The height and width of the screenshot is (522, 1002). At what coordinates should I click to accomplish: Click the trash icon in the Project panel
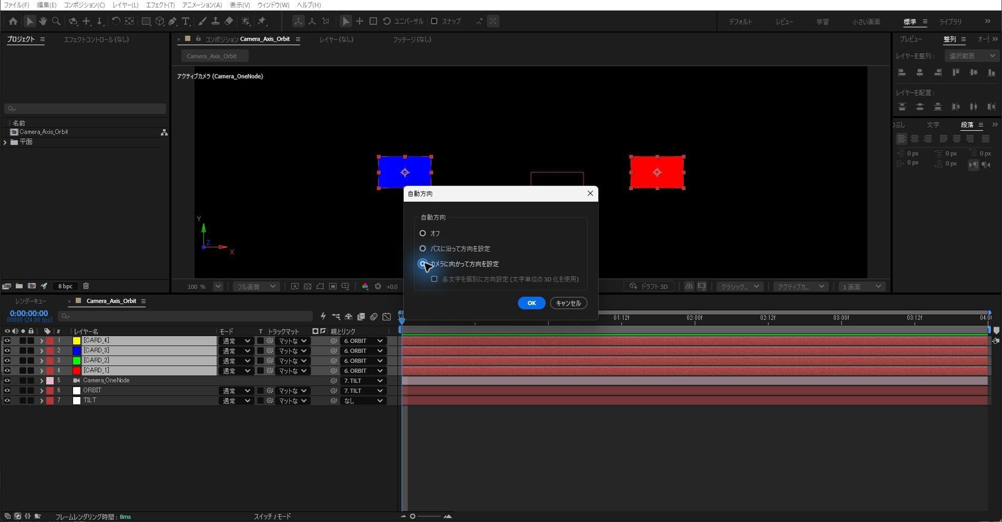point(86,286)
